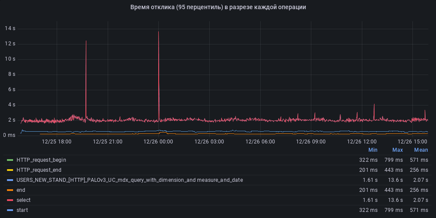Click the 4 s spike after 12/26 12:00
Image resolution: width=436 pixels, height=218 pixels.
374,105
